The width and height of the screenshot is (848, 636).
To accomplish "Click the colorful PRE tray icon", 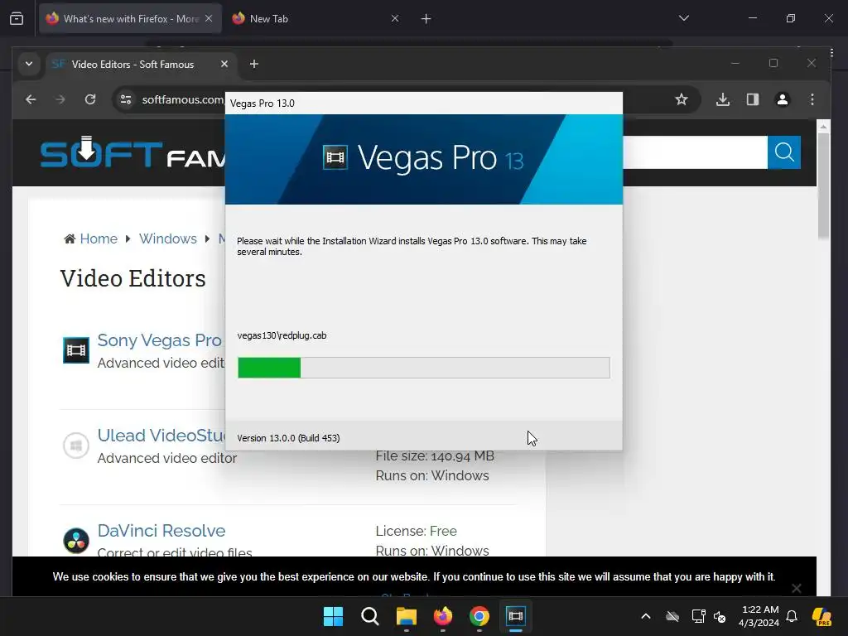I will pos(822,616).
